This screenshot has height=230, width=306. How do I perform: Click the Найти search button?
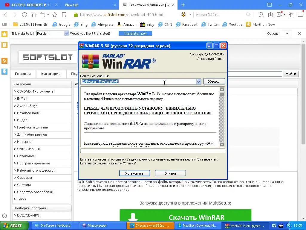(x=291, y=74)
